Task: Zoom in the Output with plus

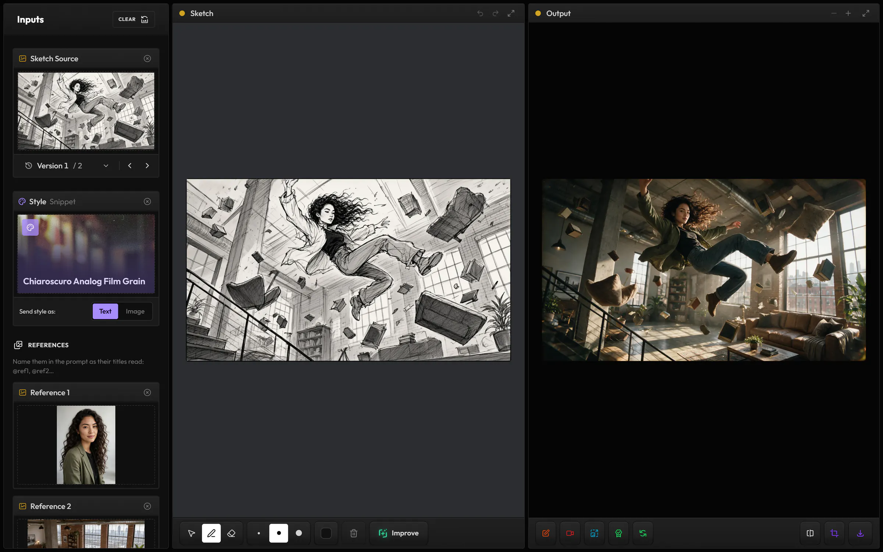Action: pos(848,13)
